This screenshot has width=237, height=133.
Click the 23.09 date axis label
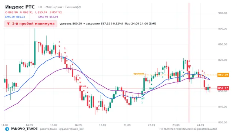[x=176, y=125]
